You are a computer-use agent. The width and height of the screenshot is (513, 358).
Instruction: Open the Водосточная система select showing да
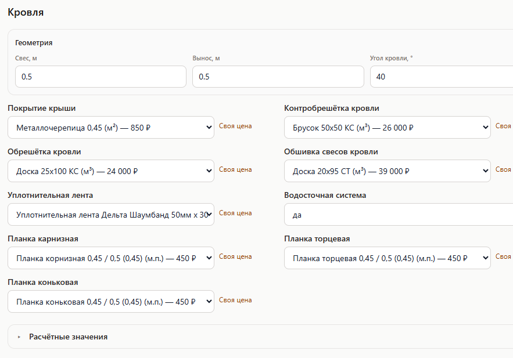(399, 215)
